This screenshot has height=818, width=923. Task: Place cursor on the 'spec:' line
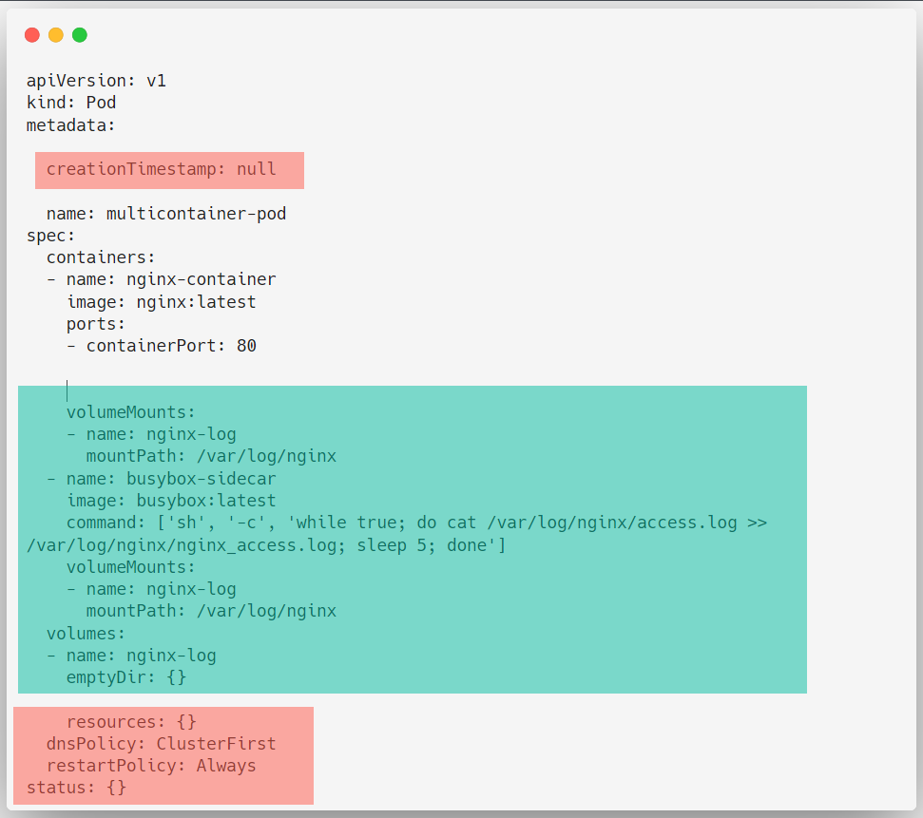51,236
